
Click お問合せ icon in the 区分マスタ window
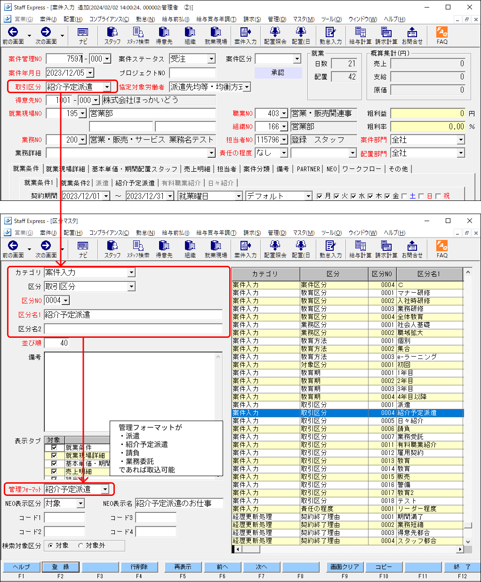[412, 249]
